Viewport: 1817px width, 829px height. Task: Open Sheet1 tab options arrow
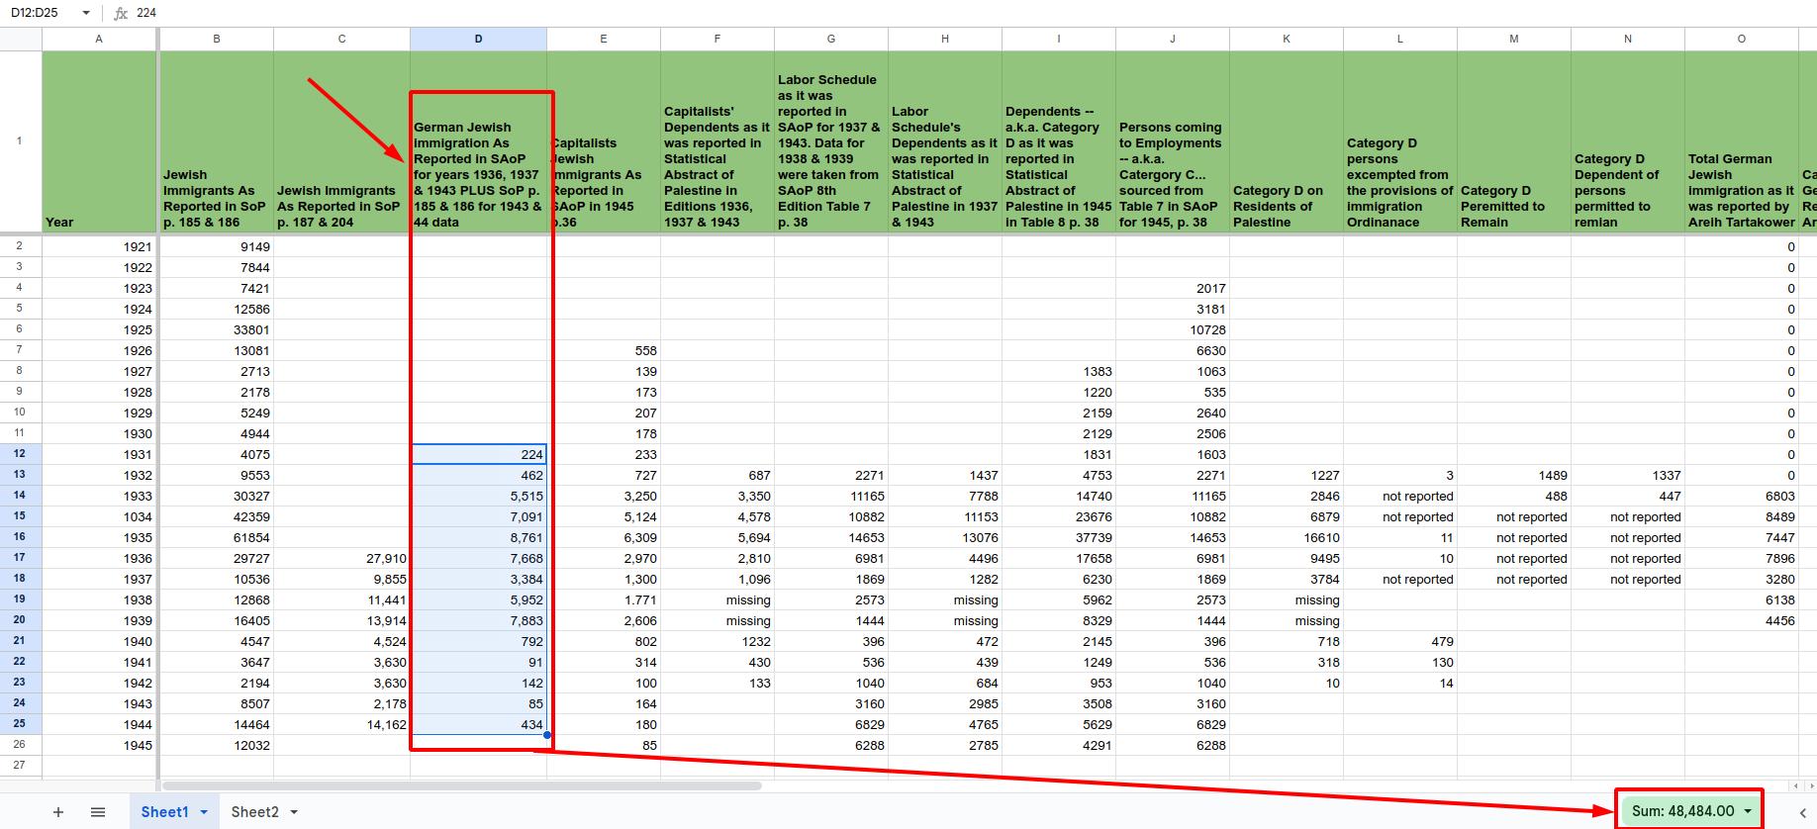pyautogui.click(x=204, y=812)
